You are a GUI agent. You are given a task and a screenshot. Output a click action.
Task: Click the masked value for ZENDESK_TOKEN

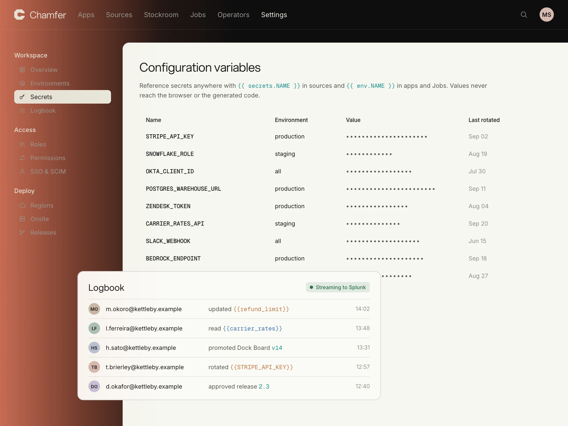pyautogui.click(x=377, y=207)
